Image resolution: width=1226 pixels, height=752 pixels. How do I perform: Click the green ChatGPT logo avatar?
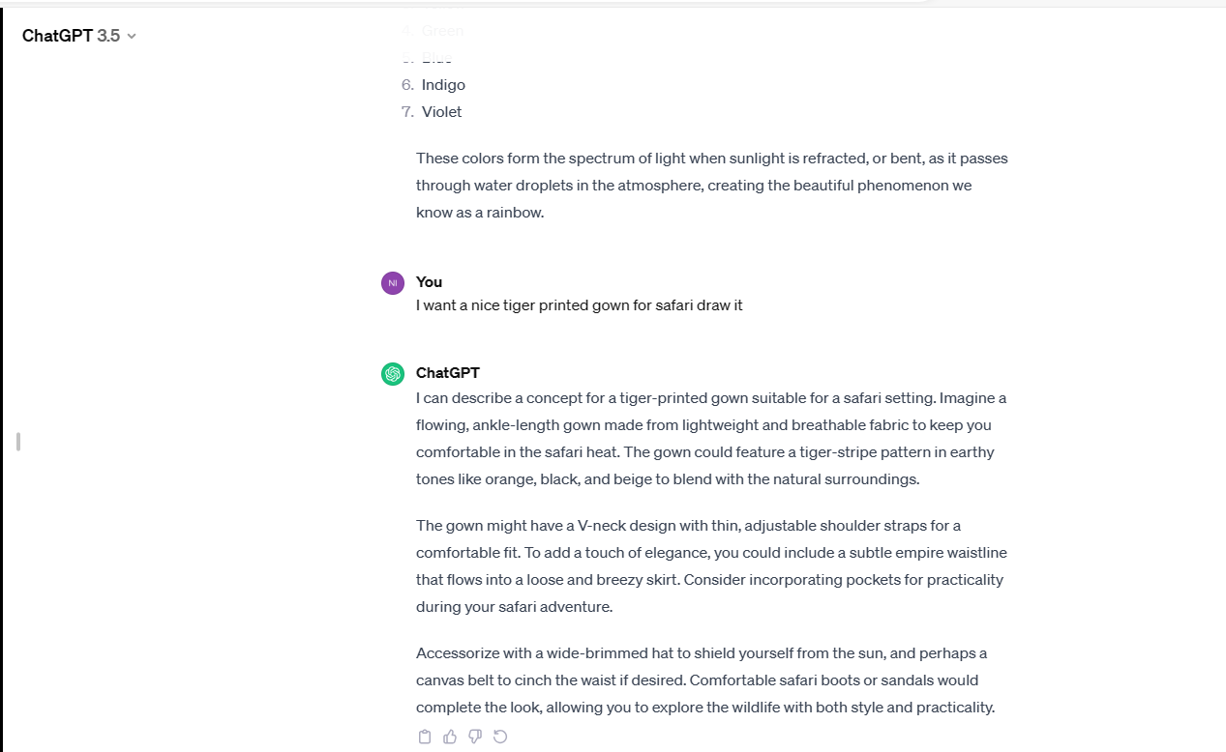[393, 374]
